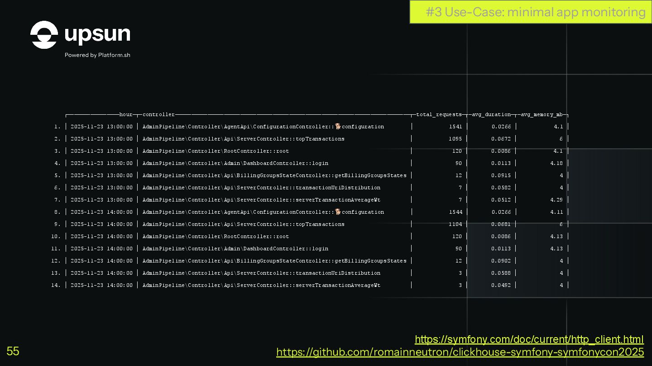Click row 6 total requests value 7
Image resolution: width=652 pixels, height=366 pixels.
460,188
